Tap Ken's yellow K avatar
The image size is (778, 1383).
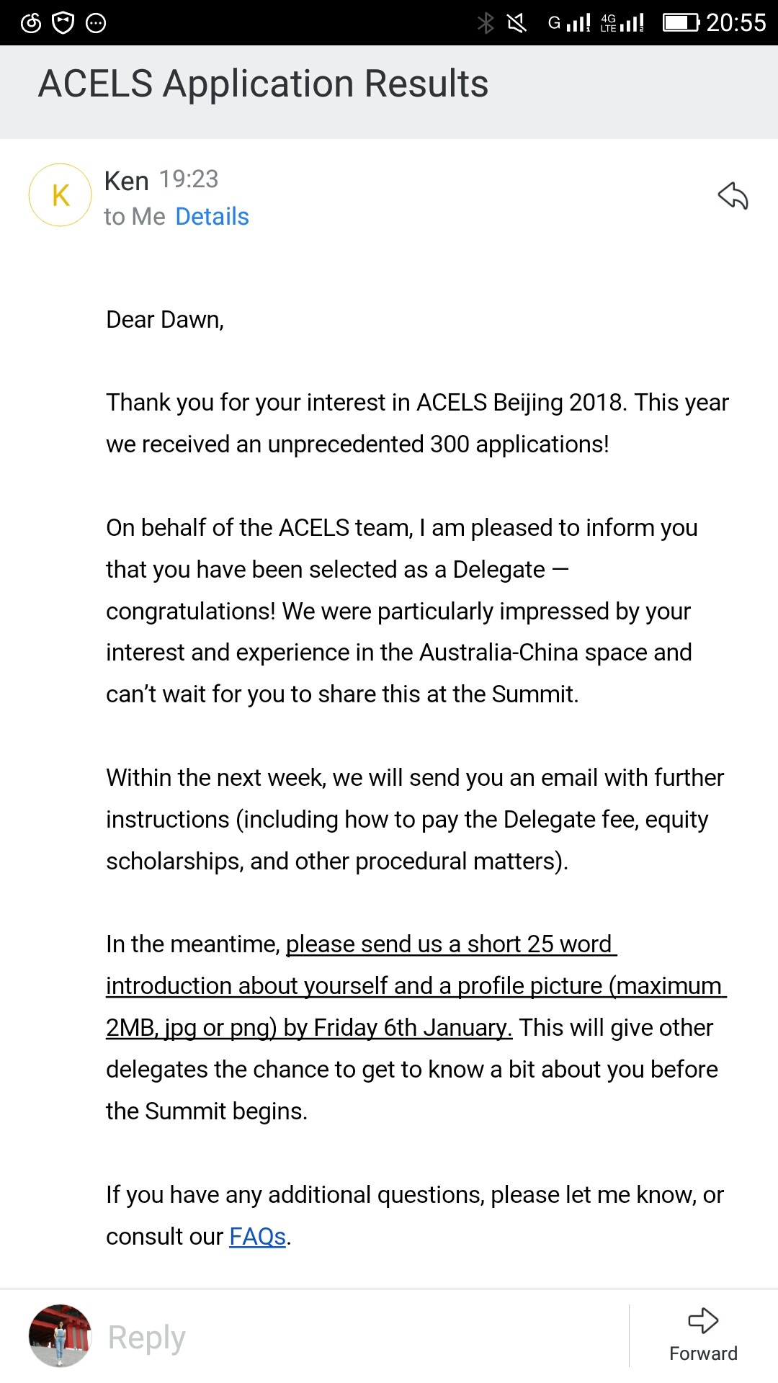[61, 195]
